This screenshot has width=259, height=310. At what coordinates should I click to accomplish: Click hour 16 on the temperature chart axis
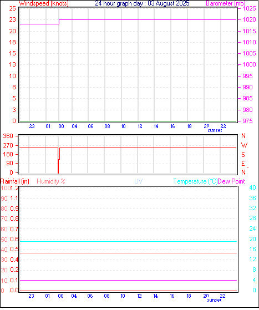(x=172, y=296)
